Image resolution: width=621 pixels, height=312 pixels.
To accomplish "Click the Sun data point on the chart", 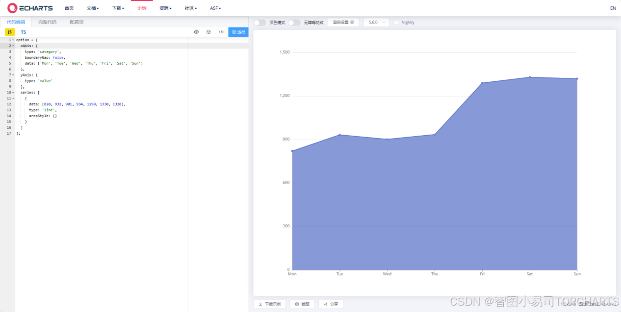I will pos(577,78).
